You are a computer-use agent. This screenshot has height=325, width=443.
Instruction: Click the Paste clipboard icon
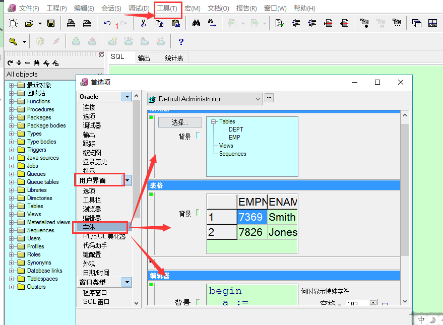[x=176, y=23]
